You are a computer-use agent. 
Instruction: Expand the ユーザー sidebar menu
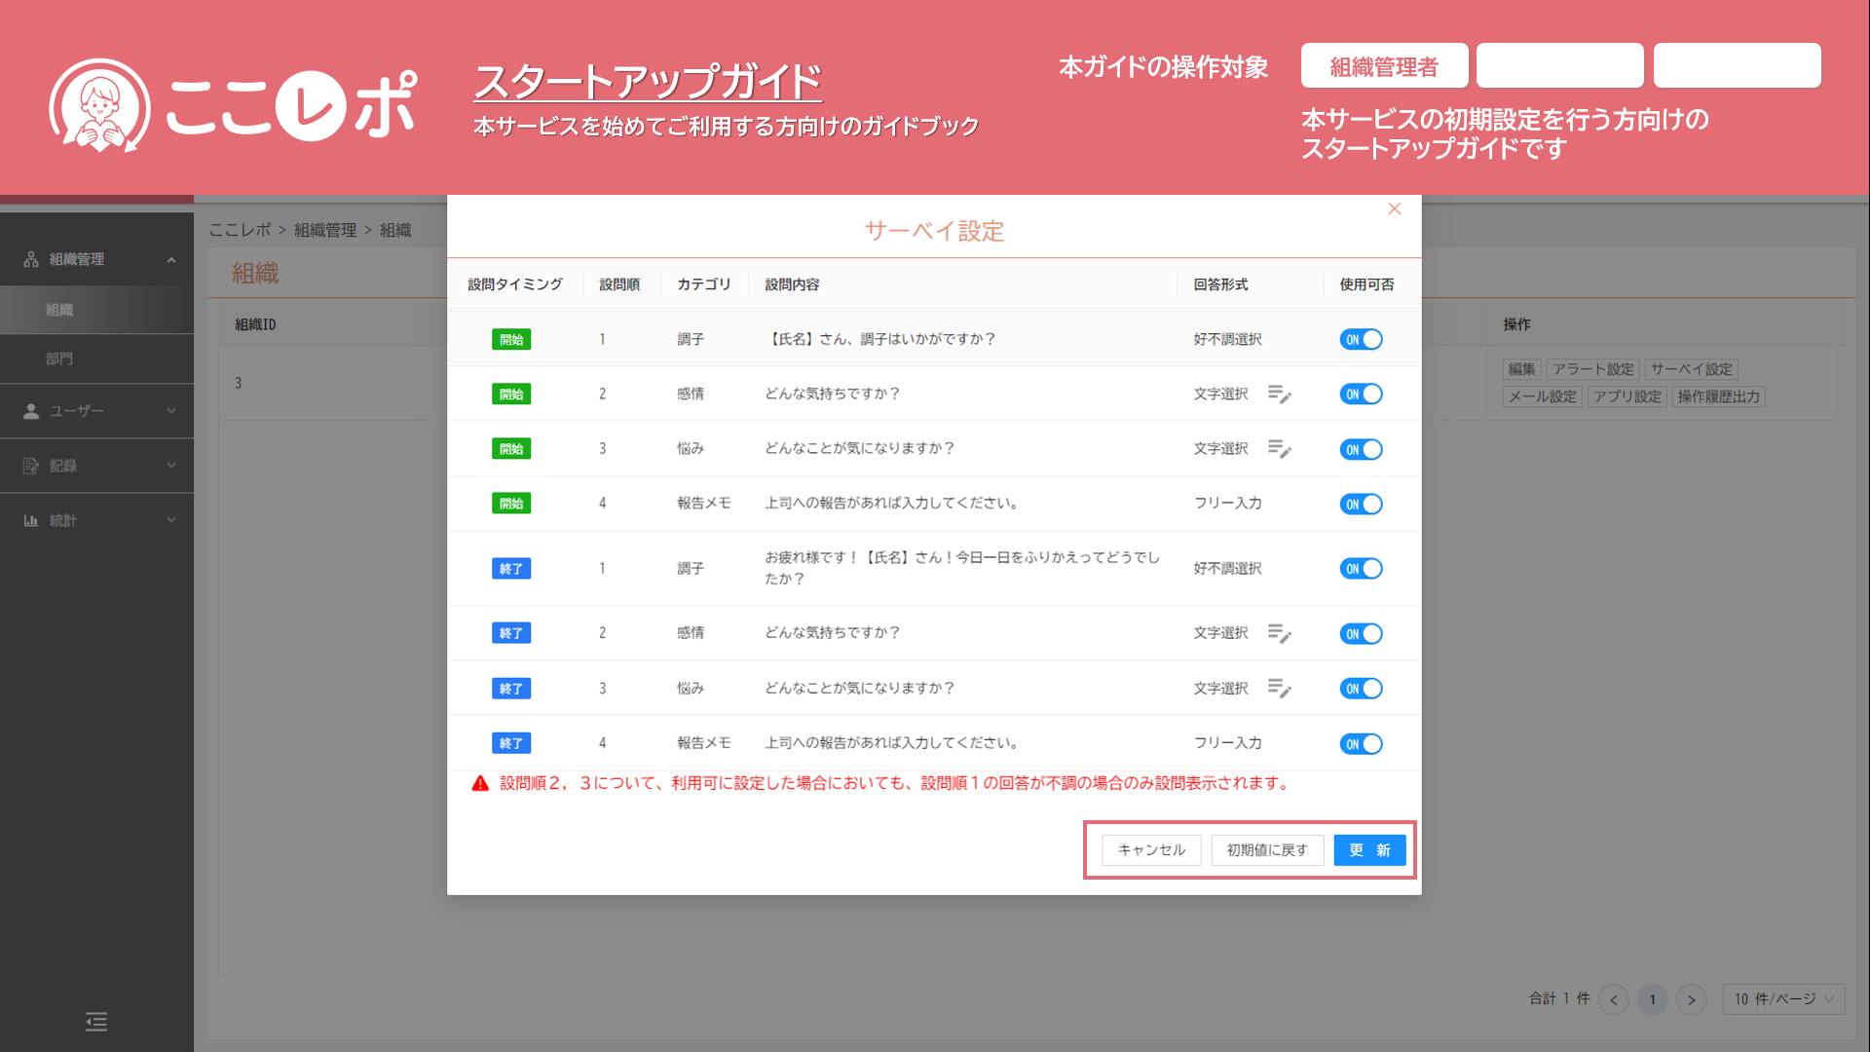pyautogui.click(x=97, y=411)
